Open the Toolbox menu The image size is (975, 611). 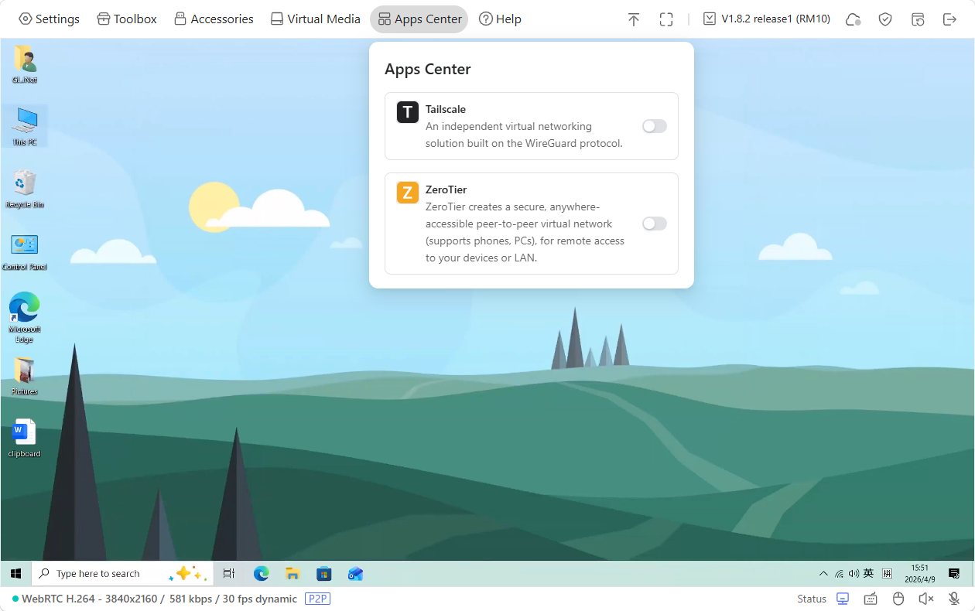click(126, 19)
